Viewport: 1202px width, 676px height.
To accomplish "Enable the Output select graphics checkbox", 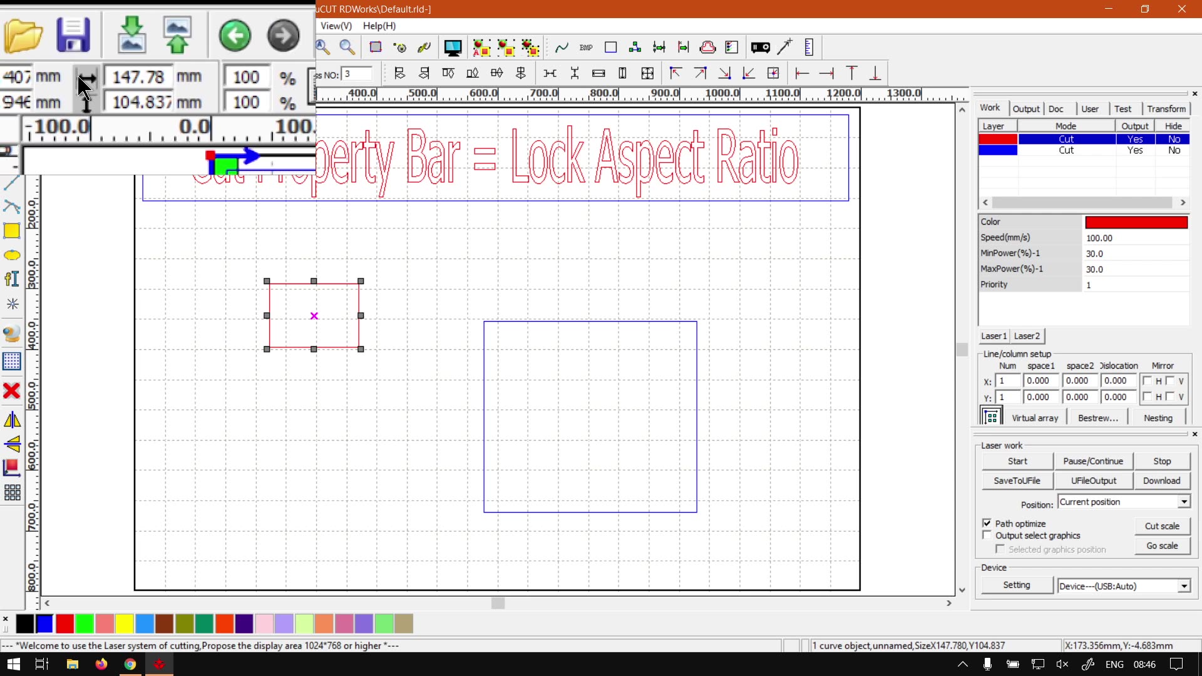I will coord(987,536).
